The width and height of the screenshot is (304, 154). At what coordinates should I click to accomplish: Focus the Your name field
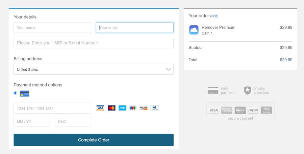point(52,27)
